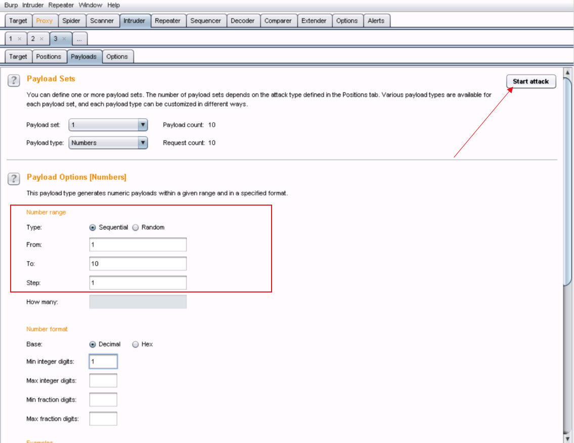Switch to the Scanner tab

click(x=102, y=21)
